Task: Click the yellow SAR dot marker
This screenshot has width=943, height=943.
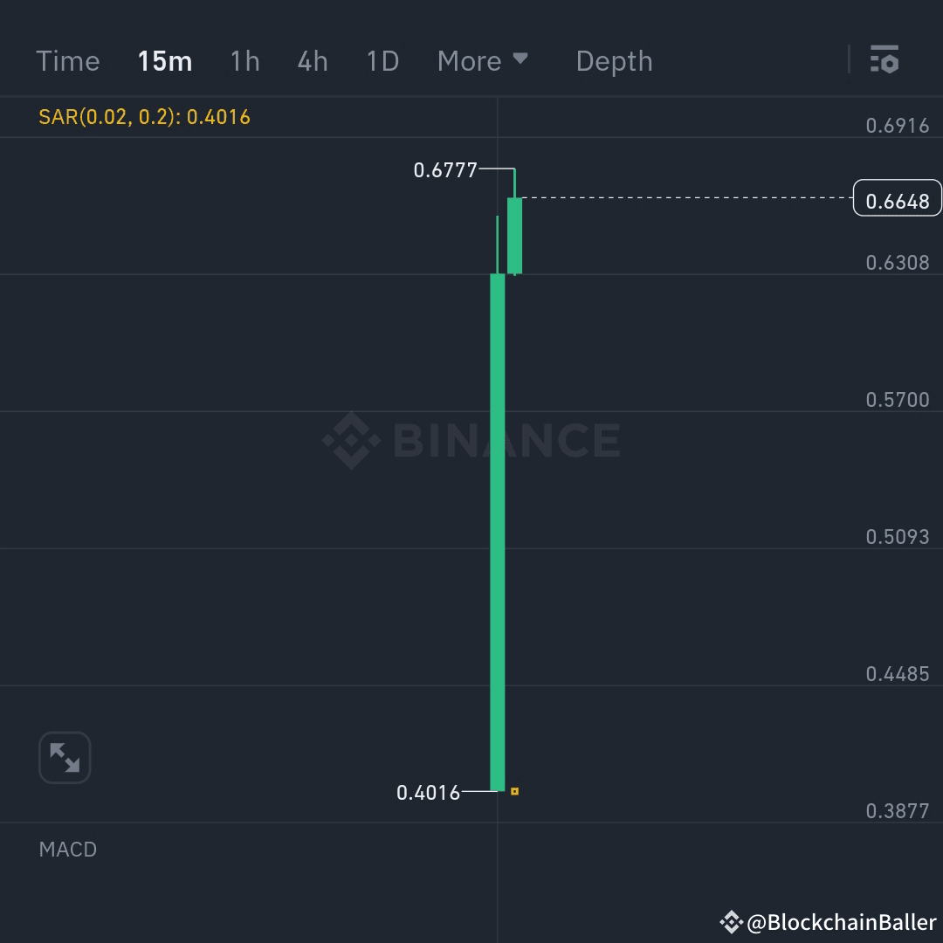Action: (515, 790)
